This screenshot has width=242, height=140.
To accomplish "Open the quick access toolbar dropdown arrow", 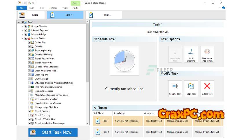I will coord(33,3).
